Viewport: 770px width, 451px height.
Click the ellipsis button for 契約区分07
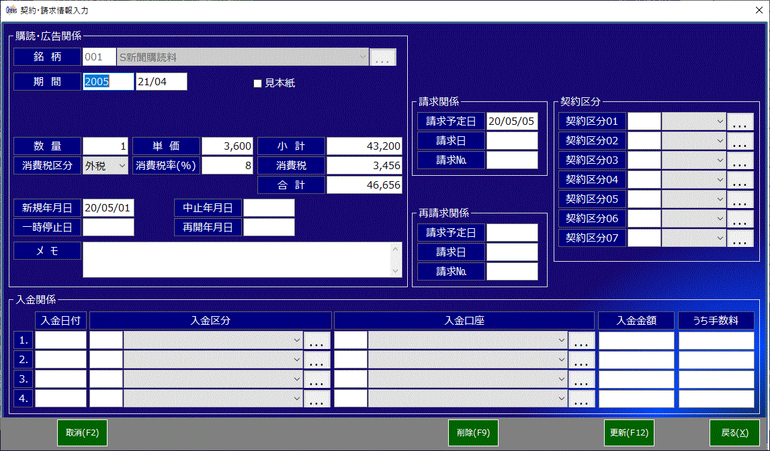740,239
